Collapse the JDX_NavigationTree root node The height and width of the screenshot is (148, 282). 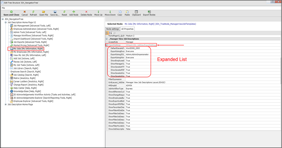pos(3,19)
